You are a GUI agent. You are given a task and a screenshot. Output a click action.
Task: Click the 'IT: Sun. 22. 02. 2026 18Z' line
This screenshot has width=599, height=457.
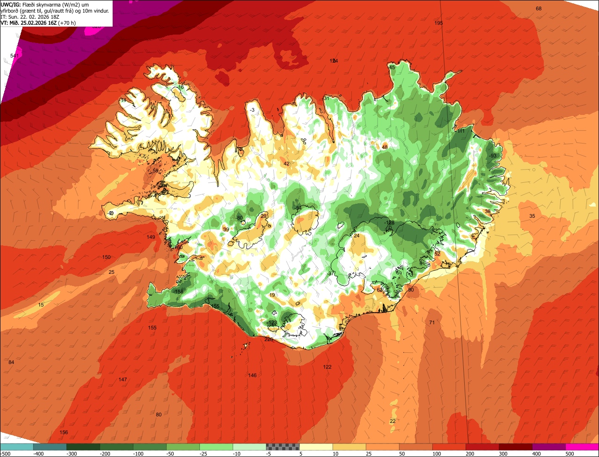point(29,16)
